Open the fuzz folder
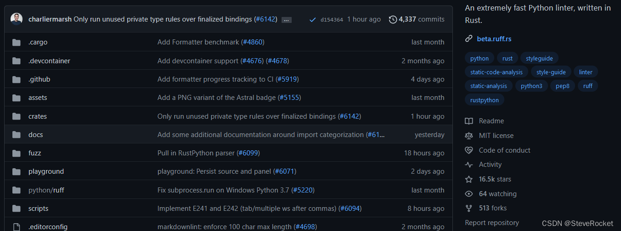Image resolution: width=621 pixels, height=231 pixels. click(35, 153)
